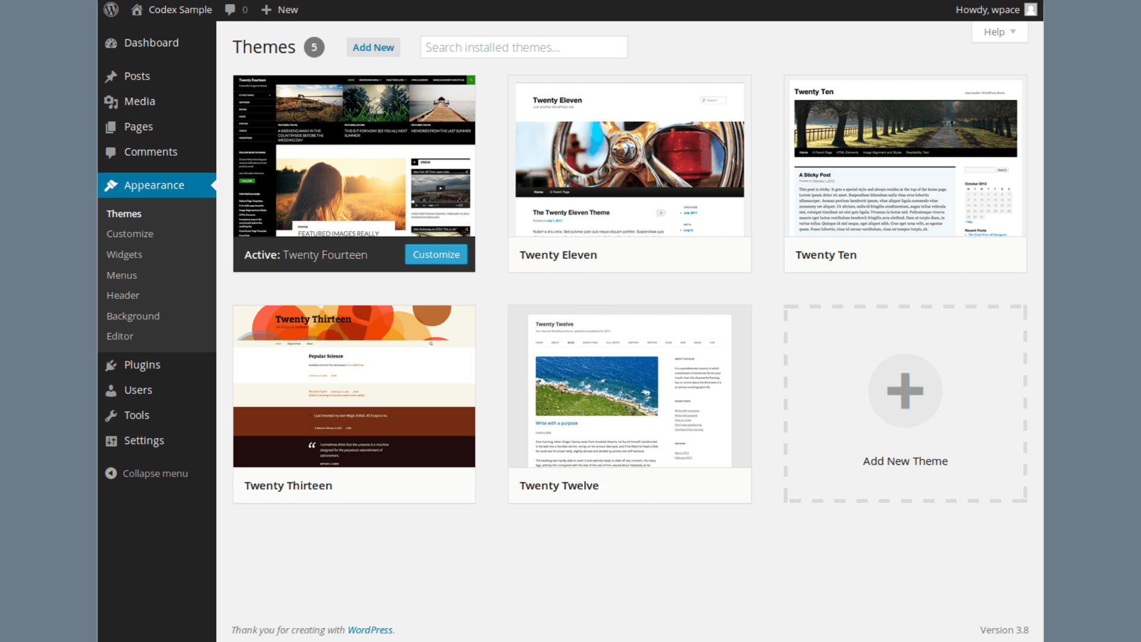
Task: Open the Pages menu
Action: (138, 127)
